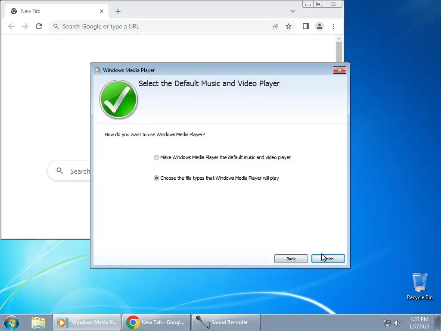Click Chrome's forward arrow

click(x=25, y=26)
